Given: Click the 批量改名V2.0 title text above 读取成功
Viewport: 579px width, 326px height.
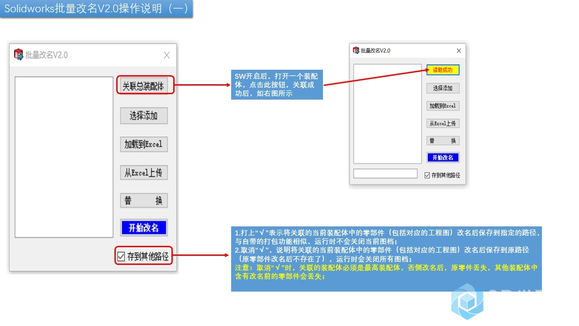Looking at the screenshot, I should click(375, 51).
